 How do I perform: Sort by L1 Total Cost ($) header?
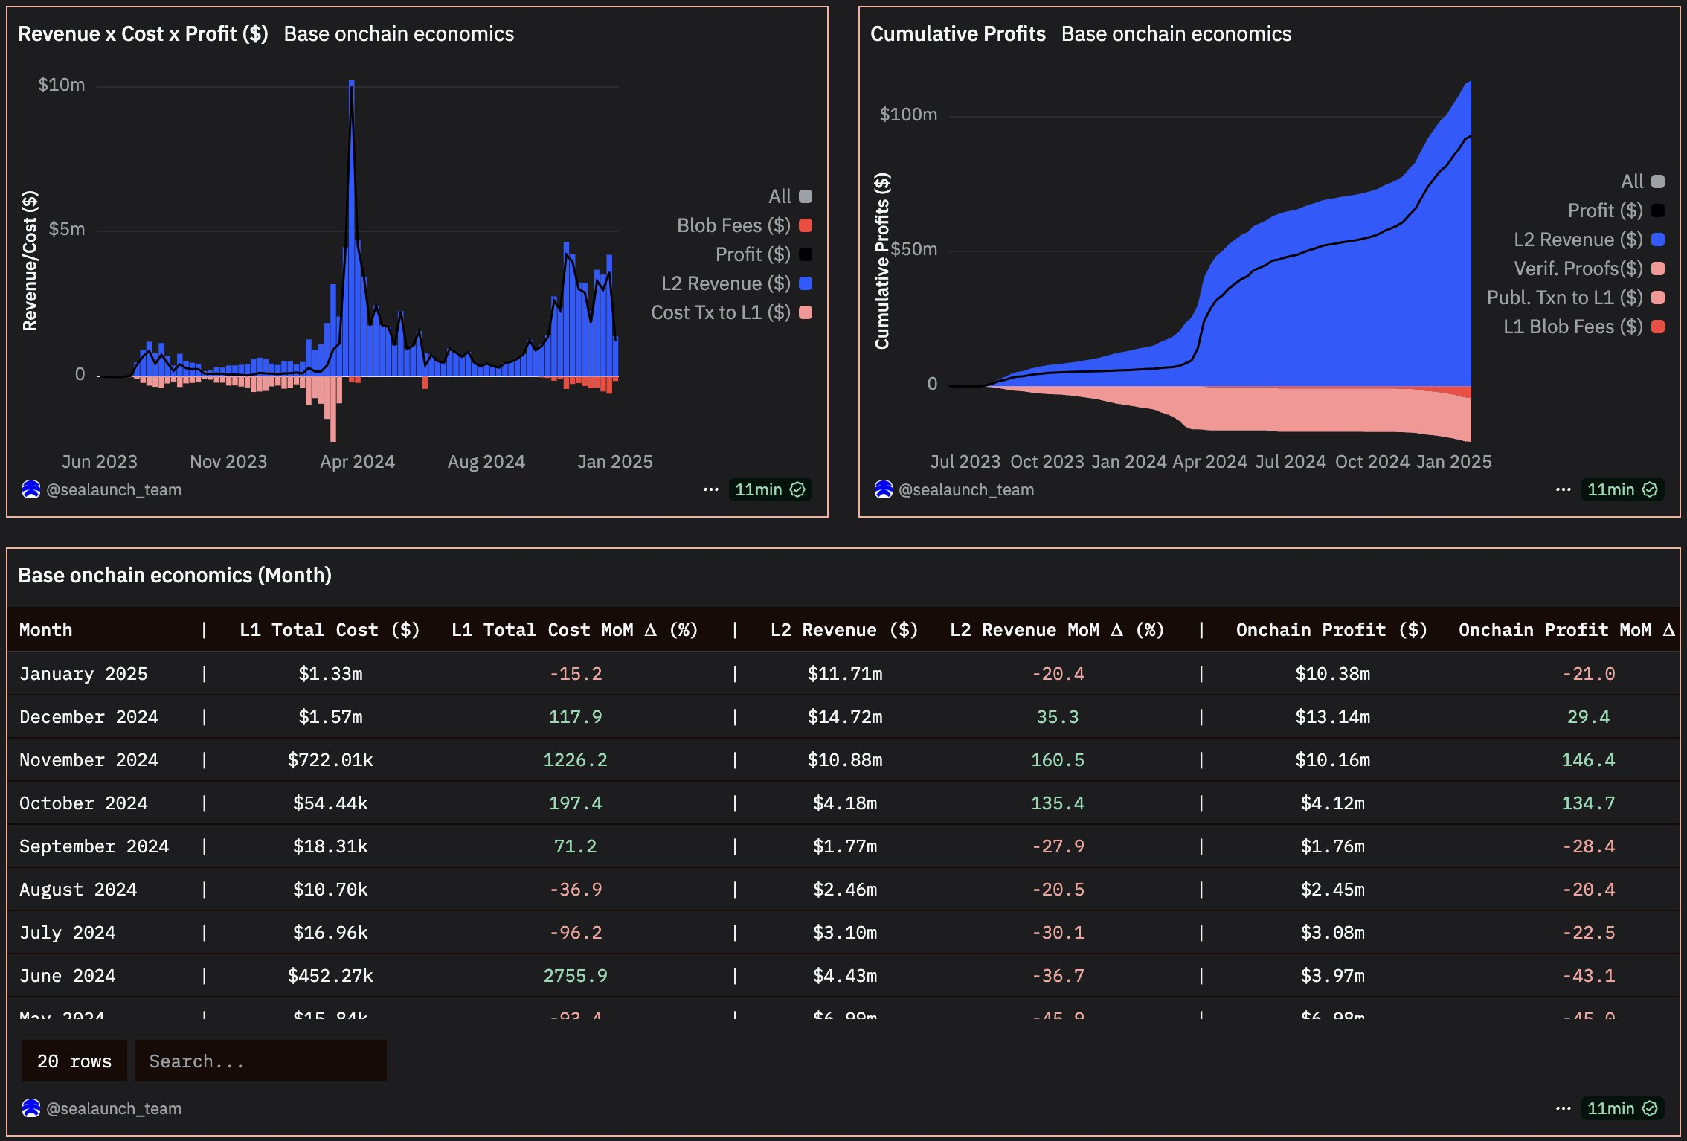click(330, 630)
